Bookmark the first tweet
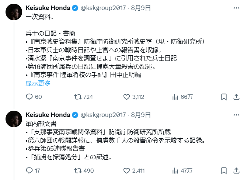244x180 pixels. point(224,97)
